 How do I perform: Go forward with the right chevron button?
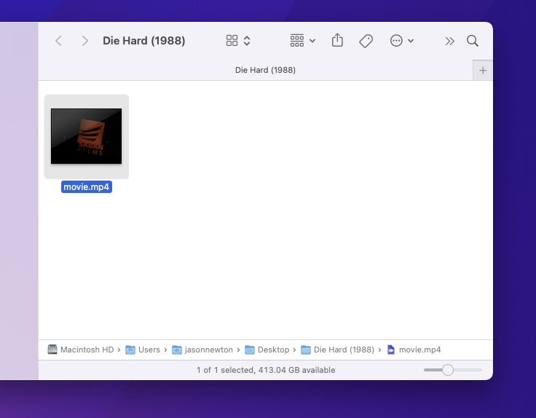pos(84,41)
